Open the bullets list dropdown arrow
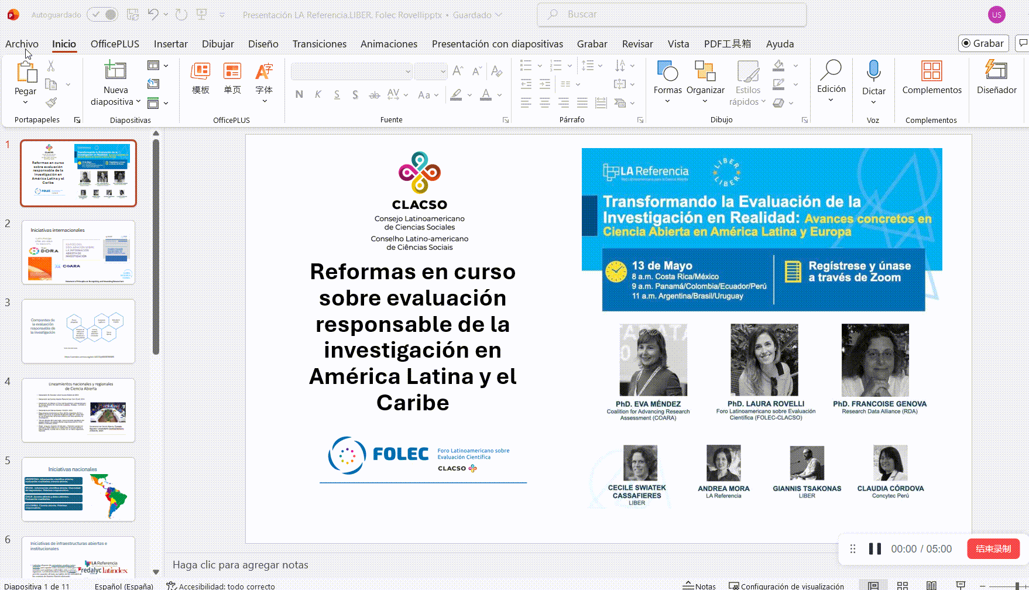Image resolution: width=1029 pixels, height=590 pixels. point(540,66)
